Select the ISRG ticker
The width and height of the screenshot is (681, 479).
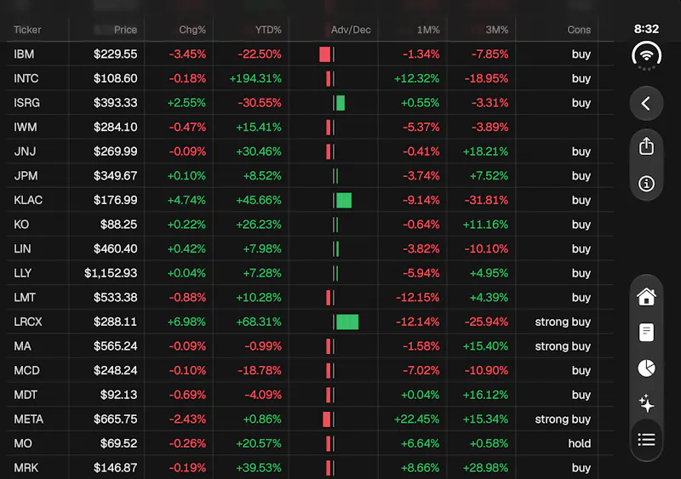tap(26, 102)
